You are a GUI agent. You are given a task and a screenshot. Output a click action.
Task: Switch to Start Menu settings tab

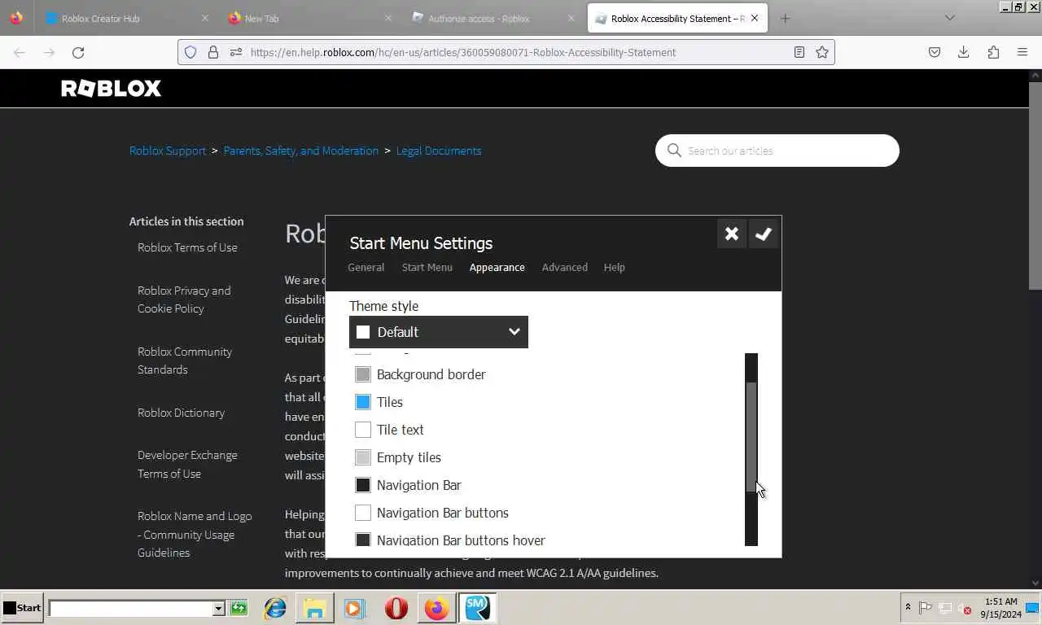[x=427, y=267]
